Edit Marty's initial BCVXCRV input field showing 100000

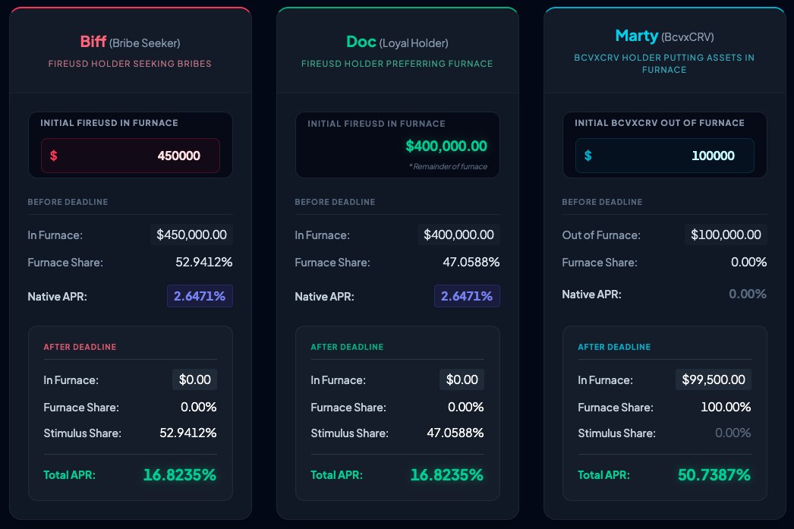(x=664, y=156)
